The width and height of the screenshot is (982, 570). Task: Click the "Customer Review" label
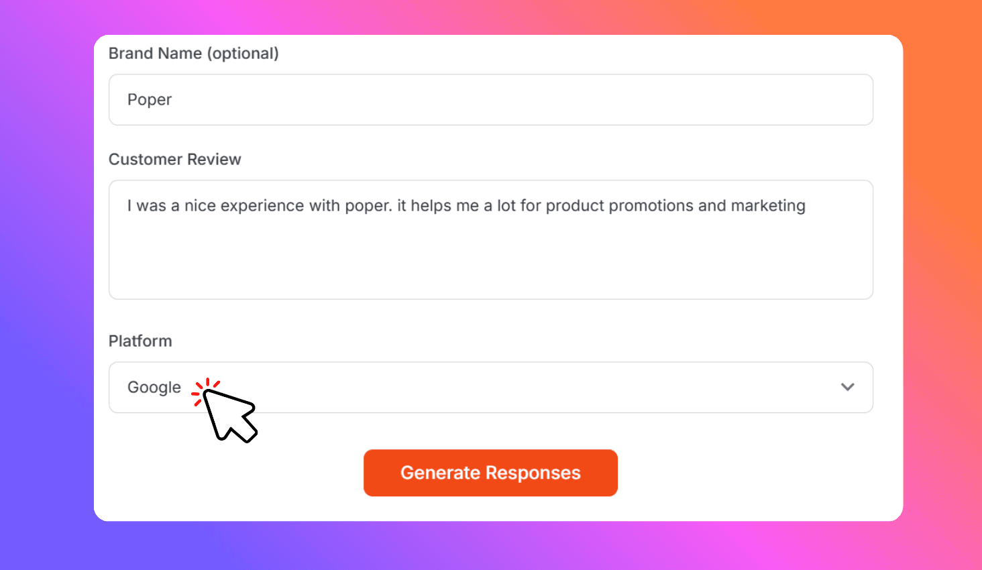(x=174, y=160)
